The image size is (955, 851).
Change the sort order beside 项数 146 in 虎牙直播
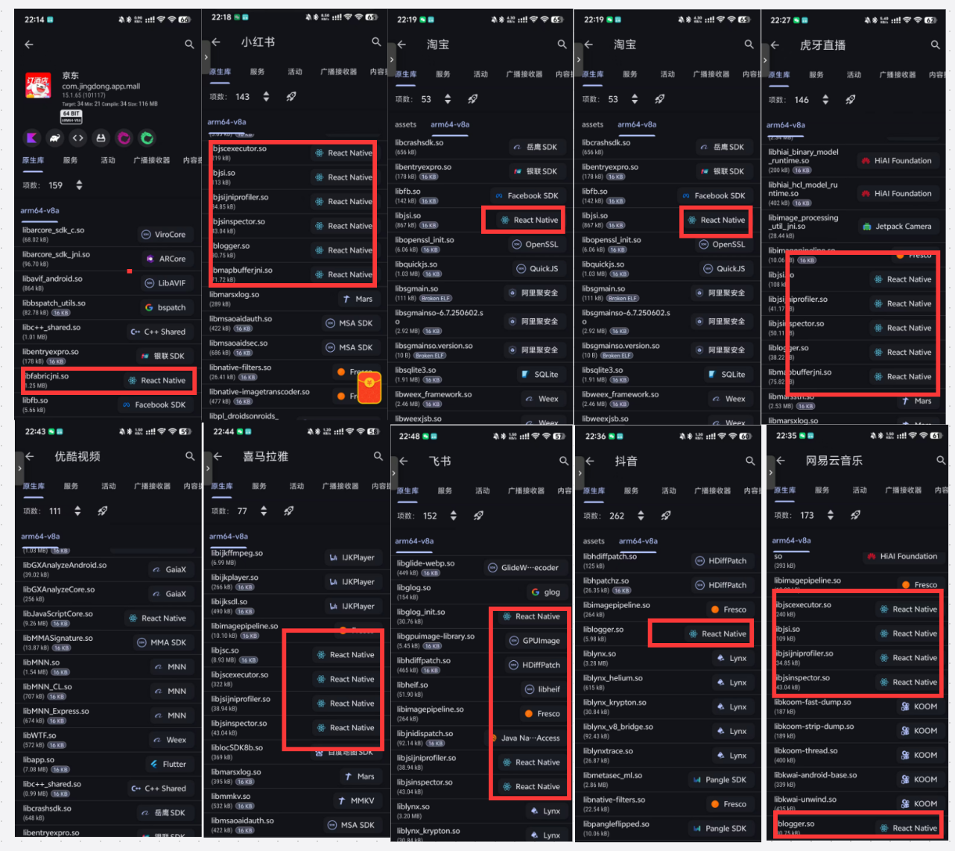coord(825,100)
